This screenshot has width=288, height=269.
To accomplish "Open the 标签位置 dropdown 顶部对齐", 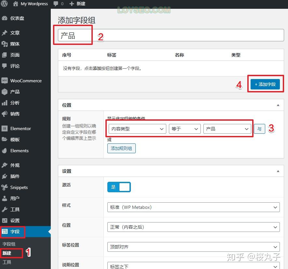I will (x=193, y=247).
